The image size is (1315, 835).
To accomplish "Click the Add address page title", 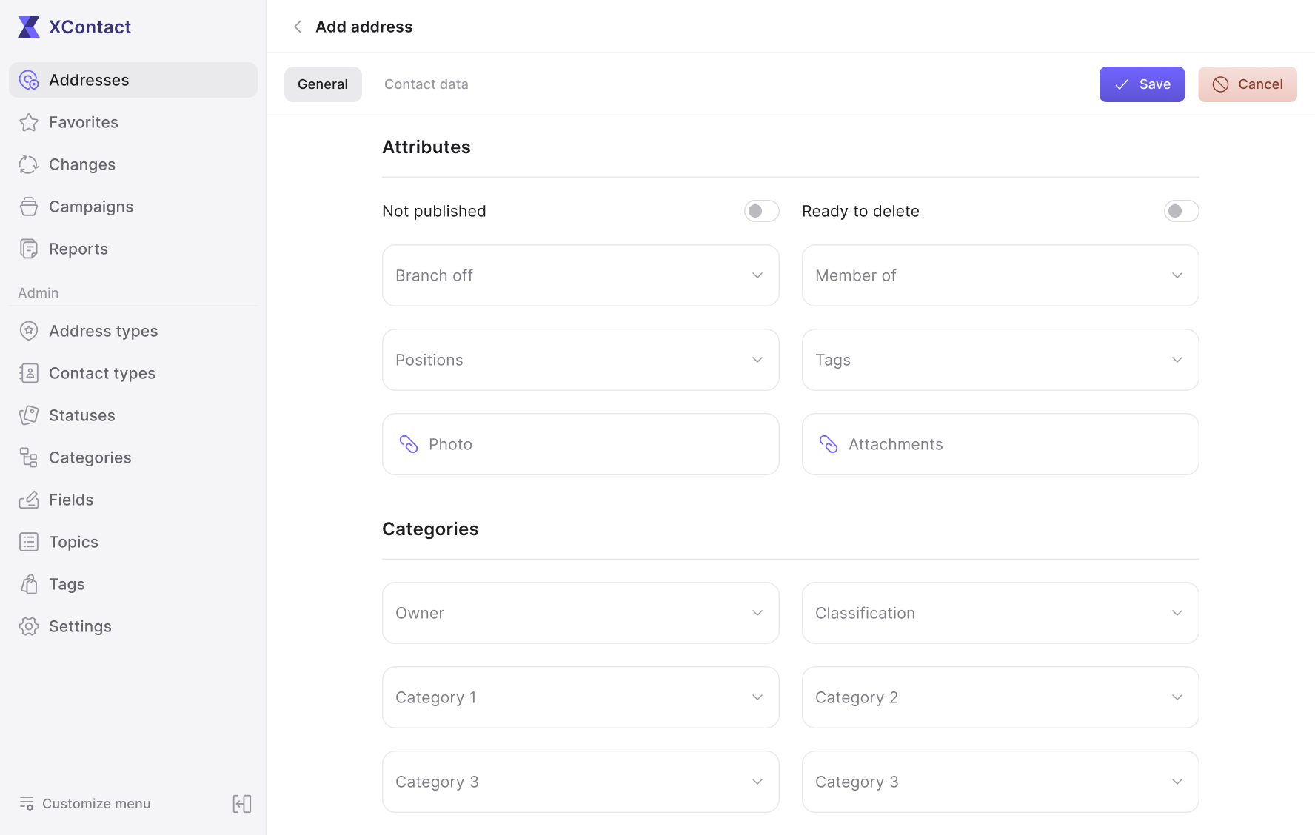I will (364, 27).
